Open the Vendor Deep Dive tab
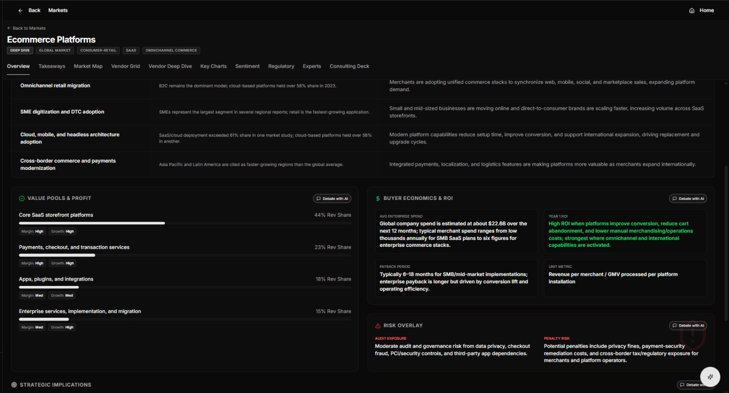This screenshot has width=729, height=393. click(x=170, y=66)
